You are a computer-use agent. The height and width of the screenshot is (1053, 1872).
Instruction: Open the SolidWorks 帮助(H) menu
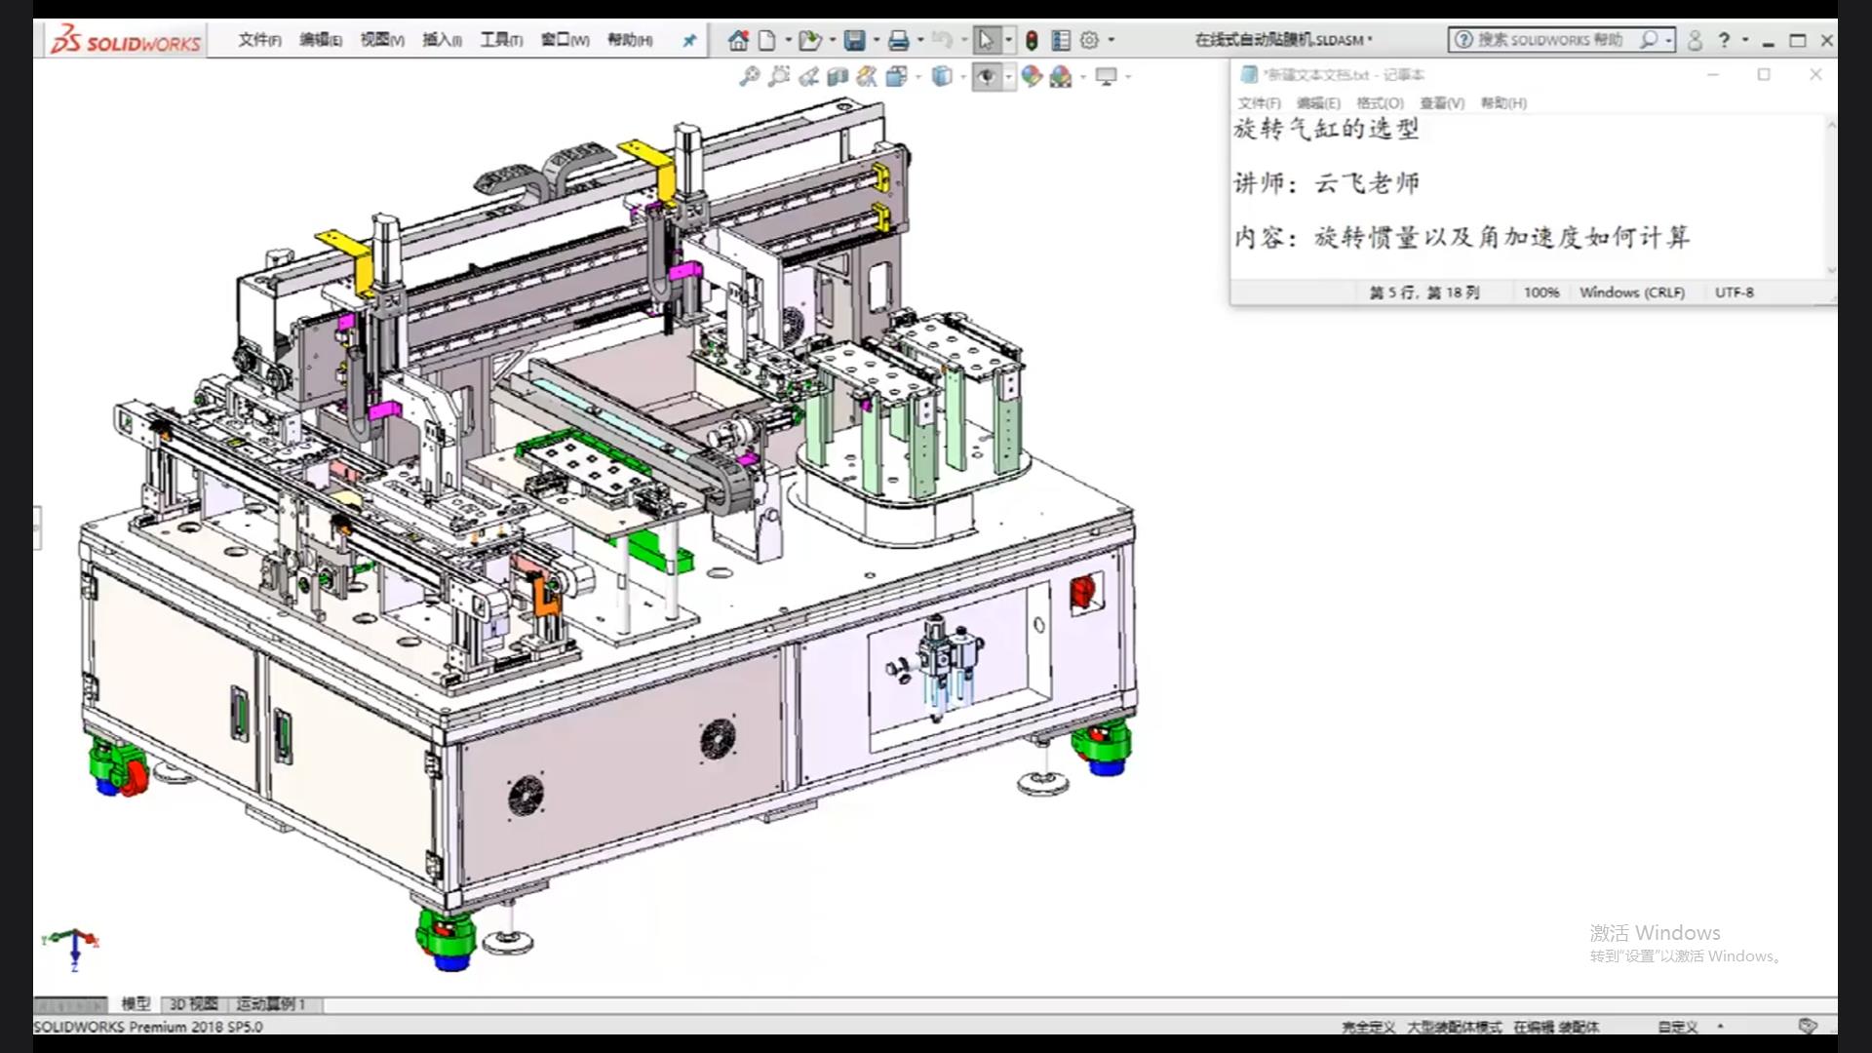pos(630,40)
